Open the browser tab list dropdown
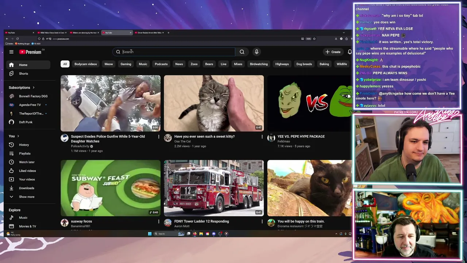The height and width of the screenshot is (263, 467). click(344, 33)
